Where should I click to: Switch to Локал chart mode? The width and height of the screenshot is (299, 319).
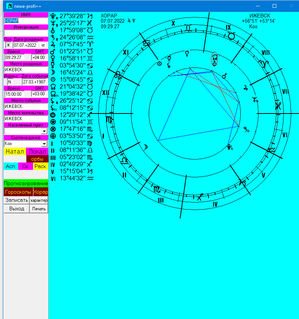37,152
